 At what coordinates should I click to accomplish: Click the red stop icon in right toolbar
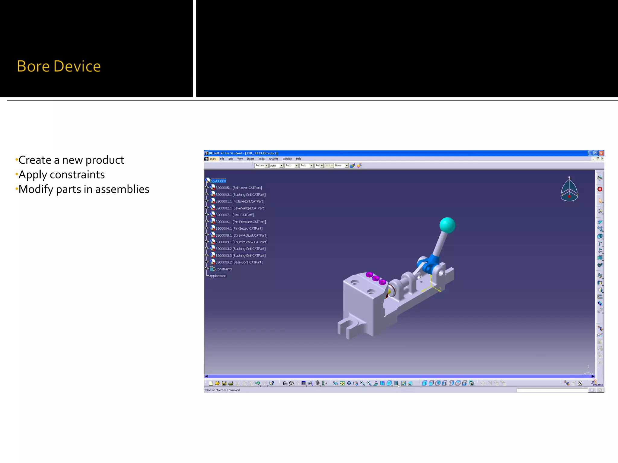[x=600, y=189]
